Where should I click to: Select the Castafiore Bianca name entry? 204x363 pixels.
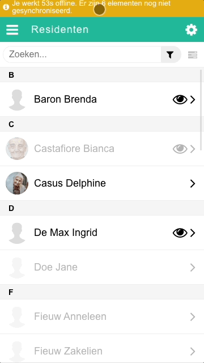point(74,149)
